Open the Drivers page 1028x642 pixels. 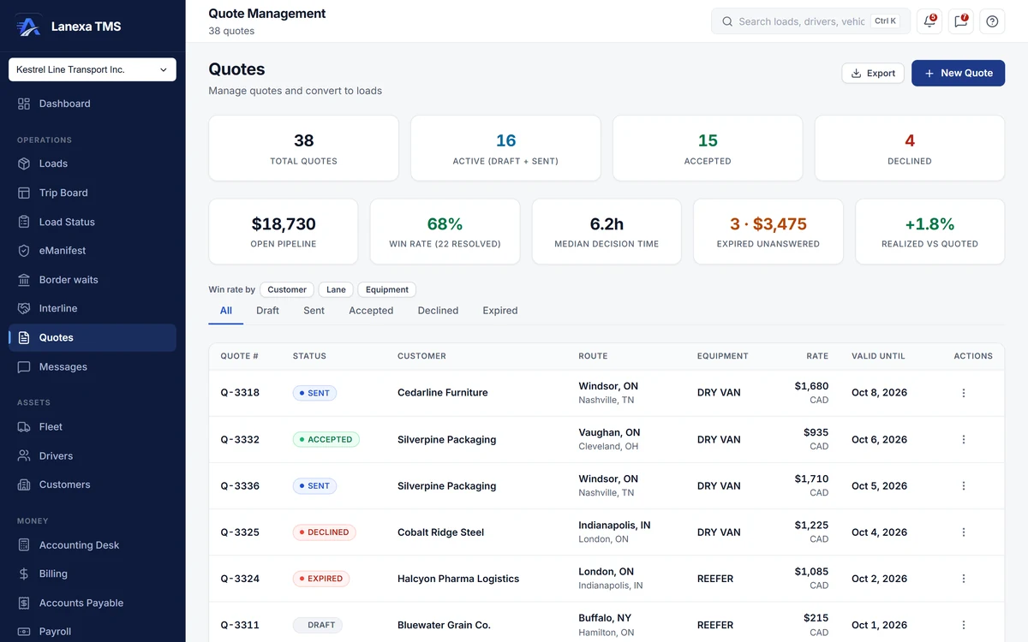click(x=93, y=455)
